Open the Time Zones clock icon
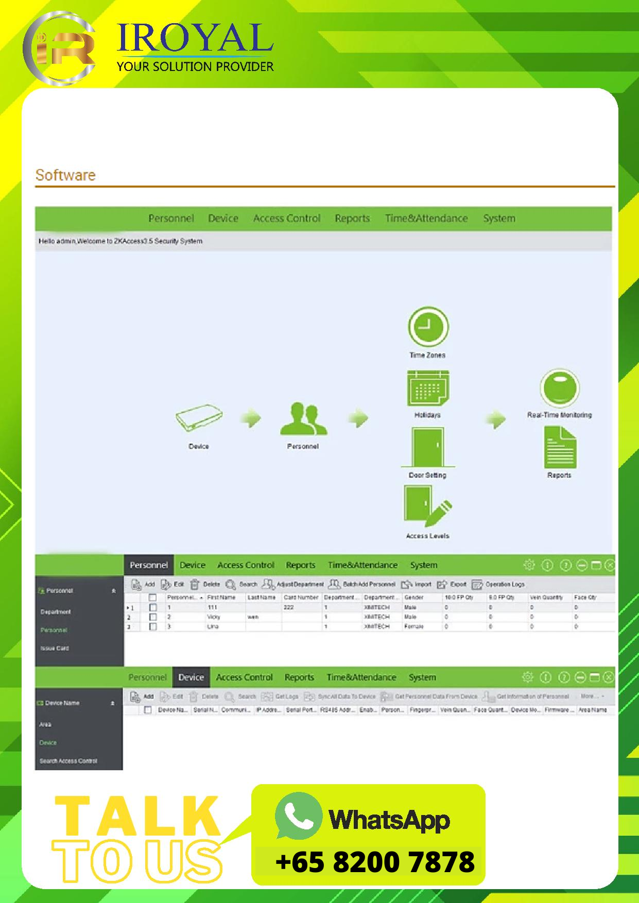This screenshot has width=639, height=903. pyautogui.click(x=428, y=327)
